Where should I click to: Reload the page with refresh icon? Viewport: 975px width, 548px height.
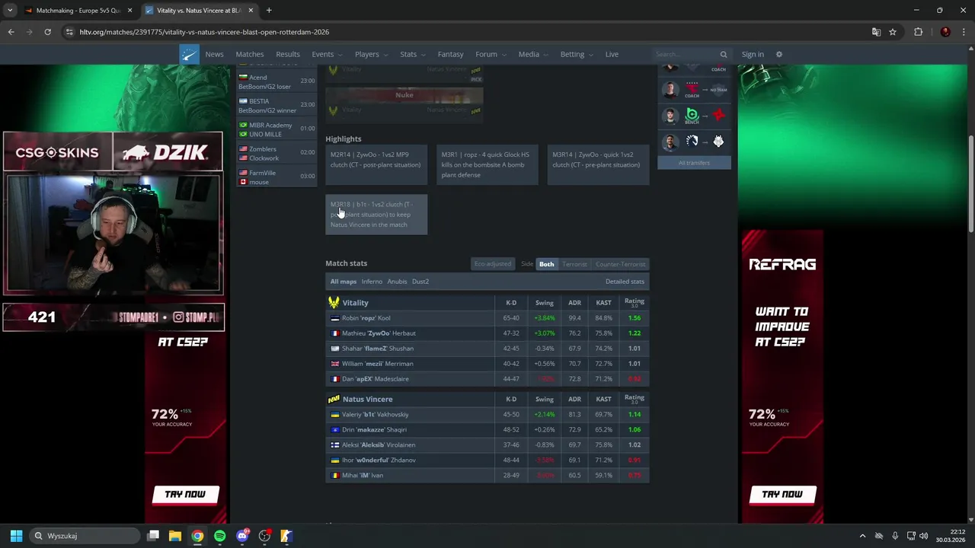pyautogui.click(x=47, y=32)
